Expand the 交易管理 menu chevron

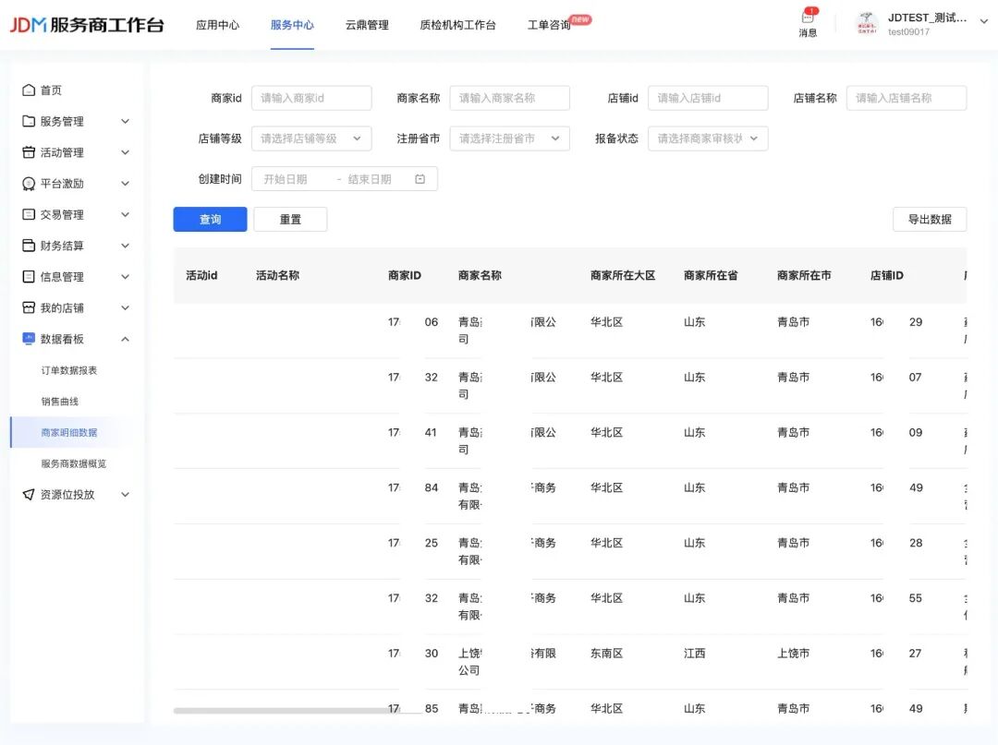[x=126, y=215]
